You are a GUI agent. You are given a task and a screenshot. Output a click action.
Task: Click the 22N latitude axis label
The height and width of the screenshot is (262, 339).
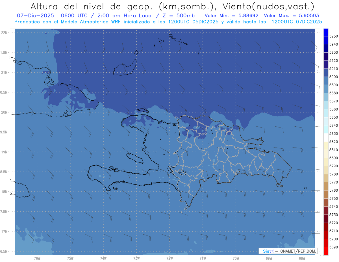pyautogui.click(x=5, y=33)
